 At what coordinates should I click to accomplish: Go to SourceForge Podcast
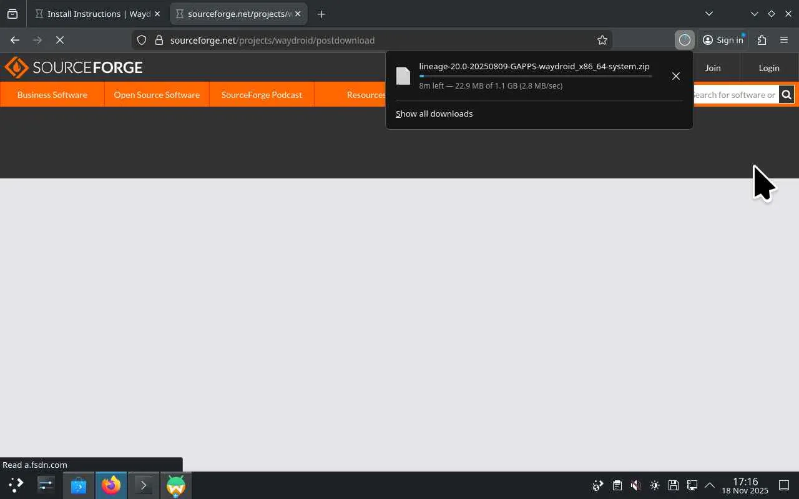click(262, 95)
